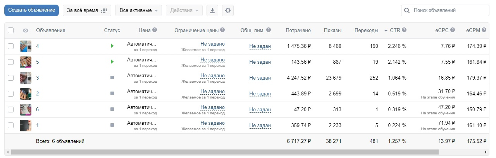
Task: Open the За всё время date picker
Action: coord(87,10)
